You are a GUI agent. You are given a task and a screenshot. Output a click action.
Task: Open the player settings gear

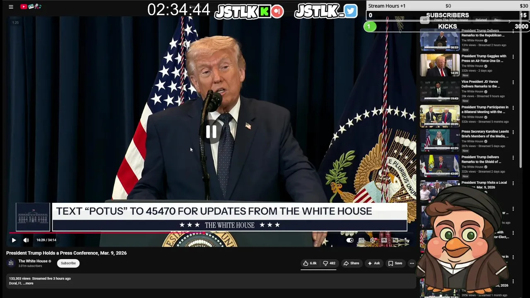(373, 240)
